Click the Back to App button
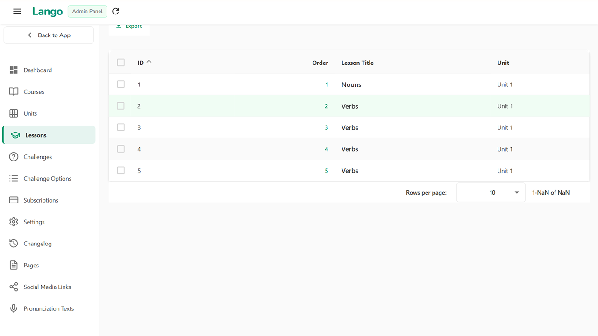Screen dimensions: 598x336 pyautogui.click(x=49, y=35)
